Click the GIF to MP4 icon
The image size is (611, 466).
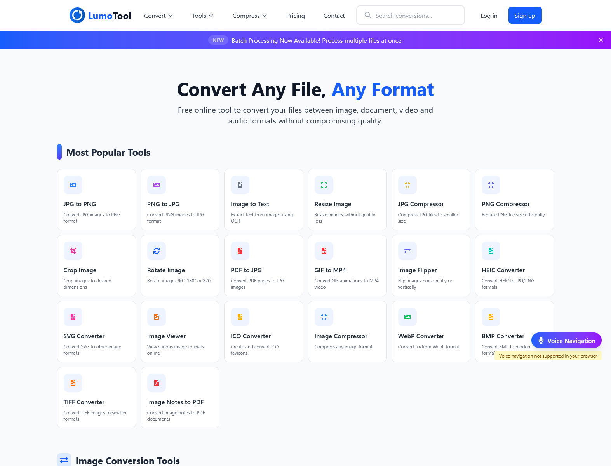pyautogui.click(x=324, y=251)
